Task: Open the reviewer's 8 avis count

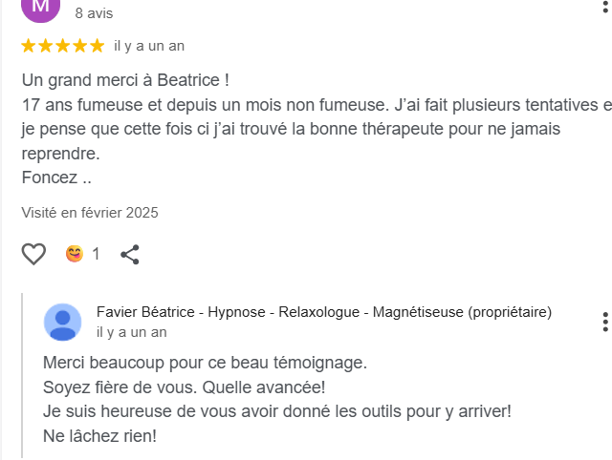Action: 94,14
